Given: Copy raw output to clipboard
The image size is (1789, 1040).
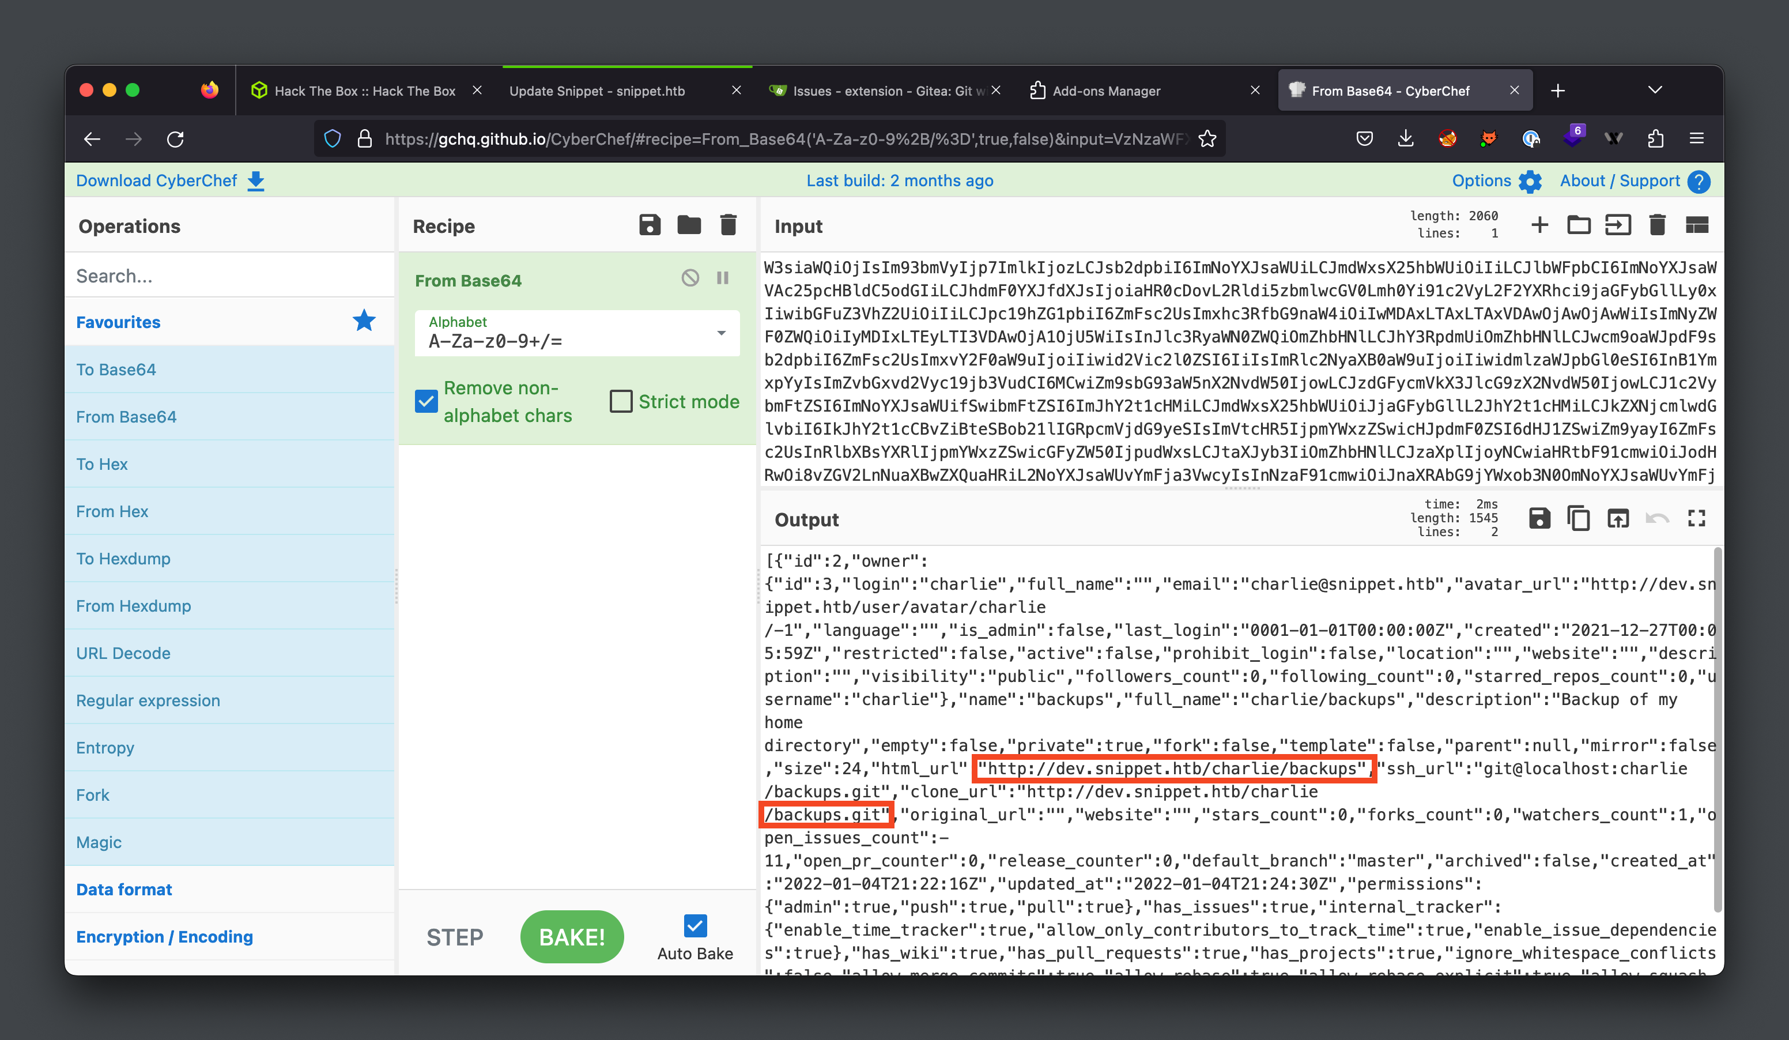Looking at the screenshot, I should click(x=1578, y=518).
